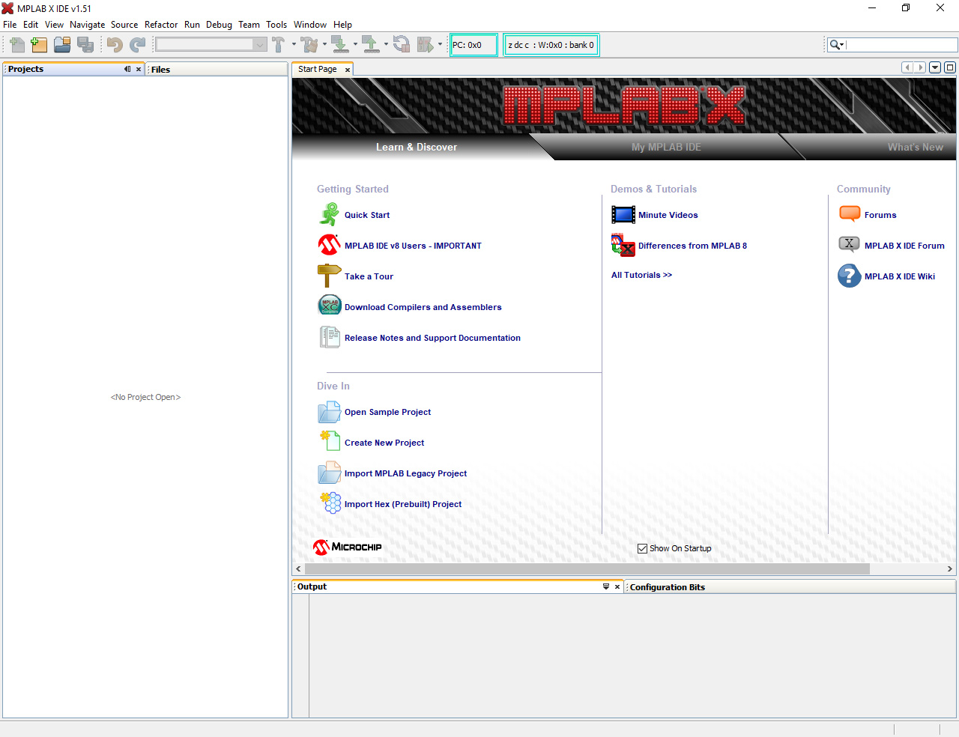Image resolution: width=959 pixels, height=737 pixels.
Task: Open the File menu
Action: [10, 25]
